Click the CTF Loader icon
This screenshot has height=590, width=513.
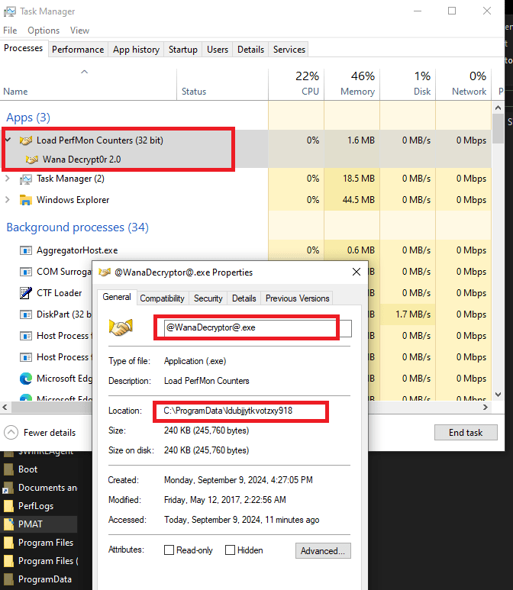pos(26,293)
